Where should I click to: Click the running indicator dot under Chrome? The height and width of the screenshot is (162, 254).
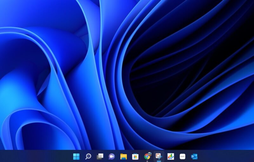point(147,161)
